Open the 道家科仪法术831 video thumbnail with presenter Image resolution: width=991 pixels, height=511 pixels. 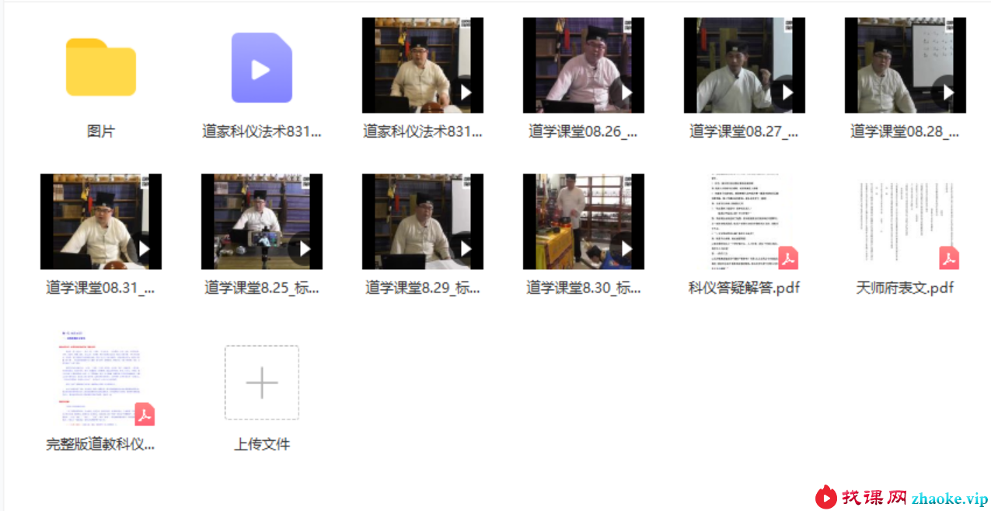(423, 65)
